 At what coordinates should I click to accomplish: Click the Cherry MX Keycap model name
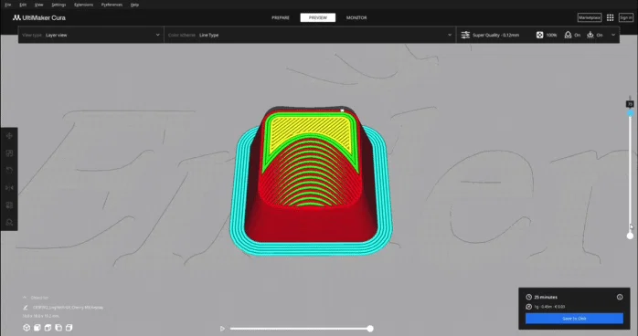[68, 308]
